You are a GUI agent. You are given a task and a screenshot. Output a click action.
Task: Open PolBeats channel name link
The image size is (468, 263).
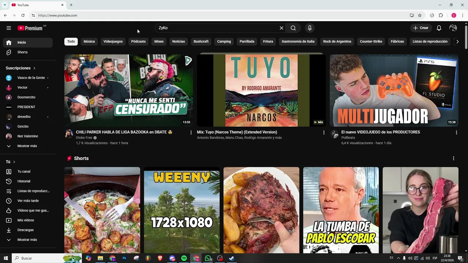(348, 138)
